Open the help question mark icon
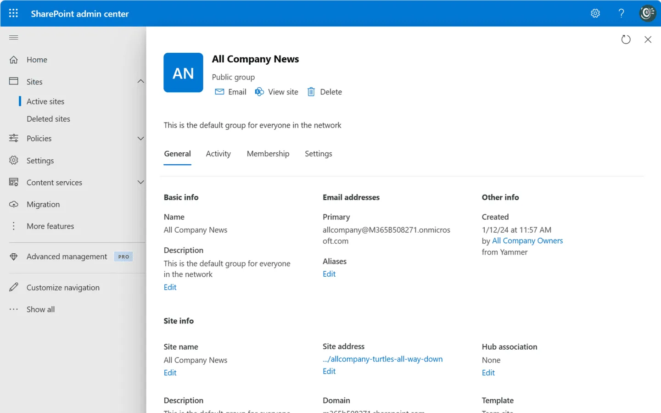661x413 pixels. (x=621, y=13)
